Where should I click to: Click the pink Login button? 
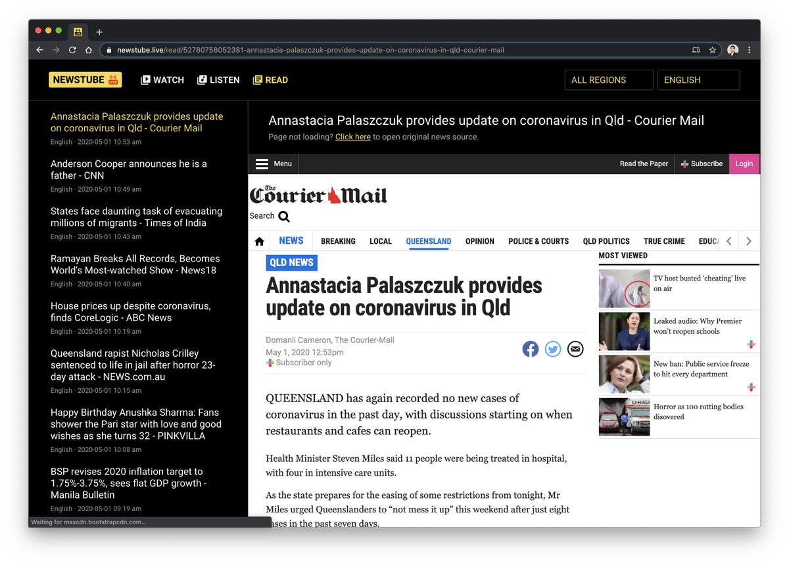click(x=744, y=164)
